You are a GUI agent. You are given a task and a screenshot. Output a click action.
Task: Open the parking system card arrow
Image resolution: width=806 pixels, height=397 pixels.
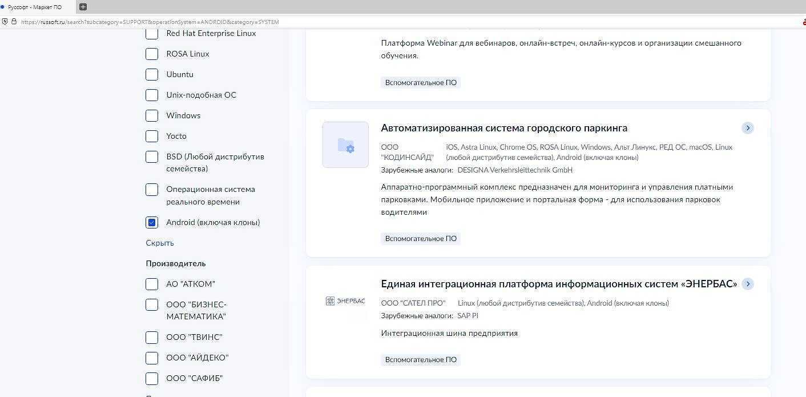point(748,128)
